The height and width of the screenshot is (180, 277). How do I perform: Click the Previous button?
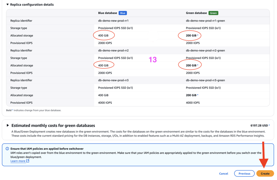(x=244, y=174)
